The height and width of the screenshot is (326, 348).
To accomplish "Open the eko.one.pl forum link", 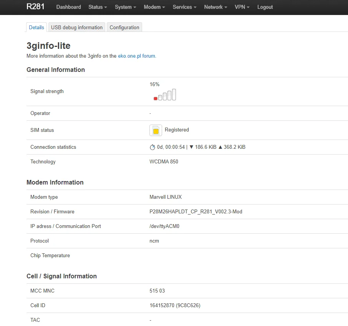I will coord(136,56).
